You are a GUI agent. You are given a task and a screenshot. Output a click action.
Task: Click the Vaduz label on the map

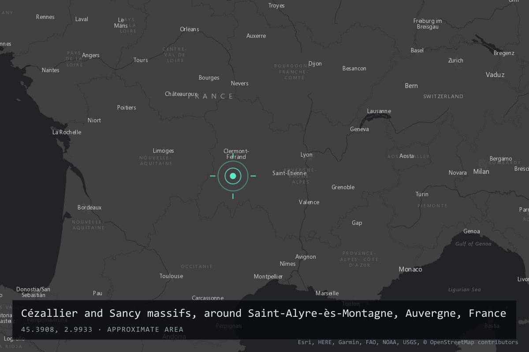(x=495, y=75)
